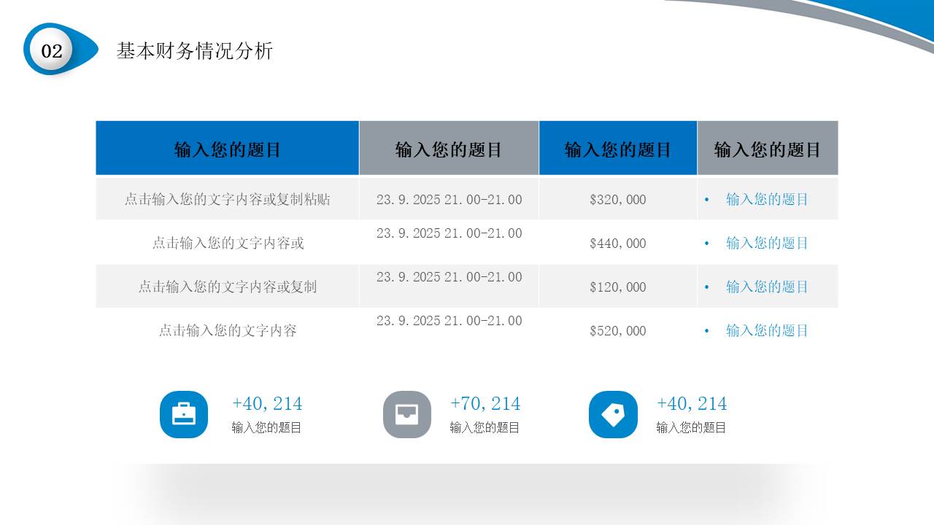Image resolution: width=934 pixels, height=525 pixels.
Task: Click the 输入您的题目 link in last row
Action: pyautogui.click(x=767, y=330)
